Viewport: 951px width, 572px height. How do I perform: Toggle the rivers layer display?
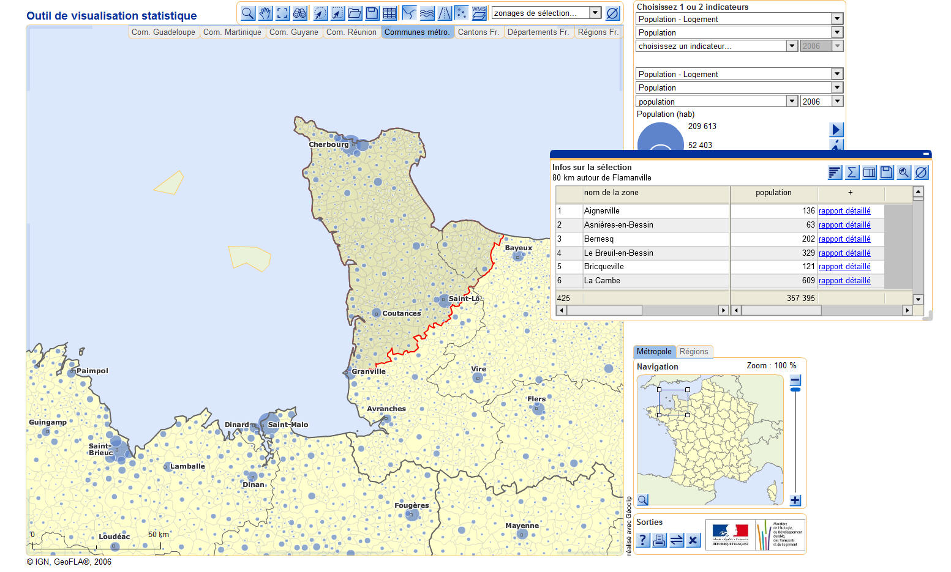pos(427,13)
